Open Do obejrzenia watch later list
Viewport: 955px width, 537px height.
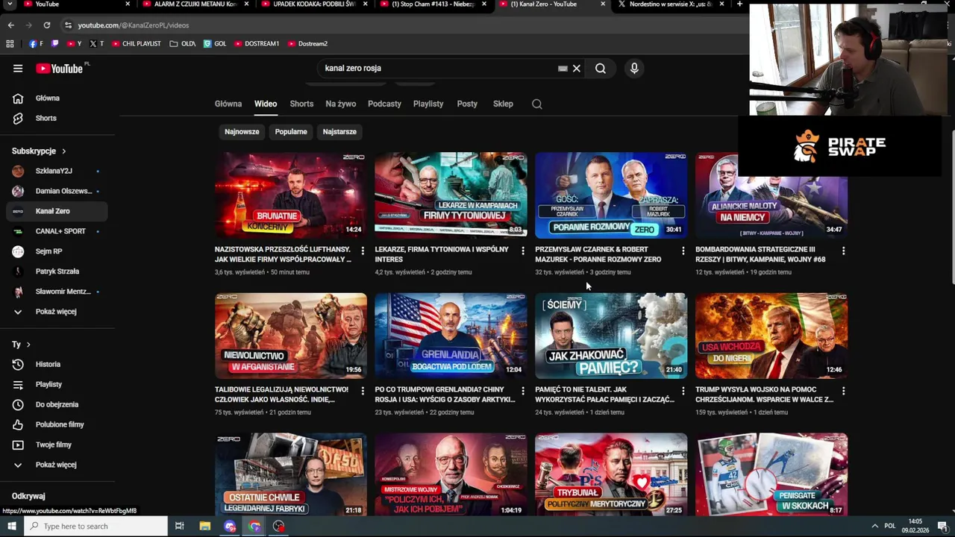(x=57, y=404)
